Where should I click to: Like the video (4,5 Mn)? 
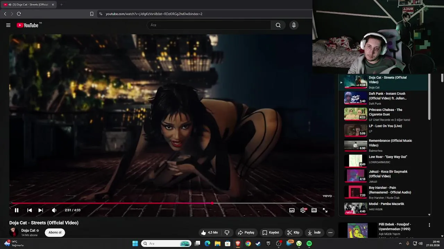209,232
